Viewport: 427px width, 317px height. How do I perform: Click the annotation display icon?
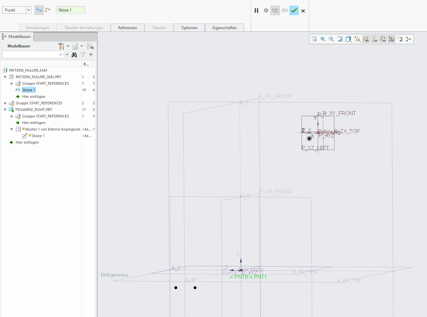[400, 39]
